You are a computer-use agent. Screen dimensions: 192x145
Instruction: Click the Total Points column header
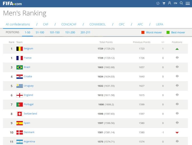pyautogui.click(x=106, y=42)
